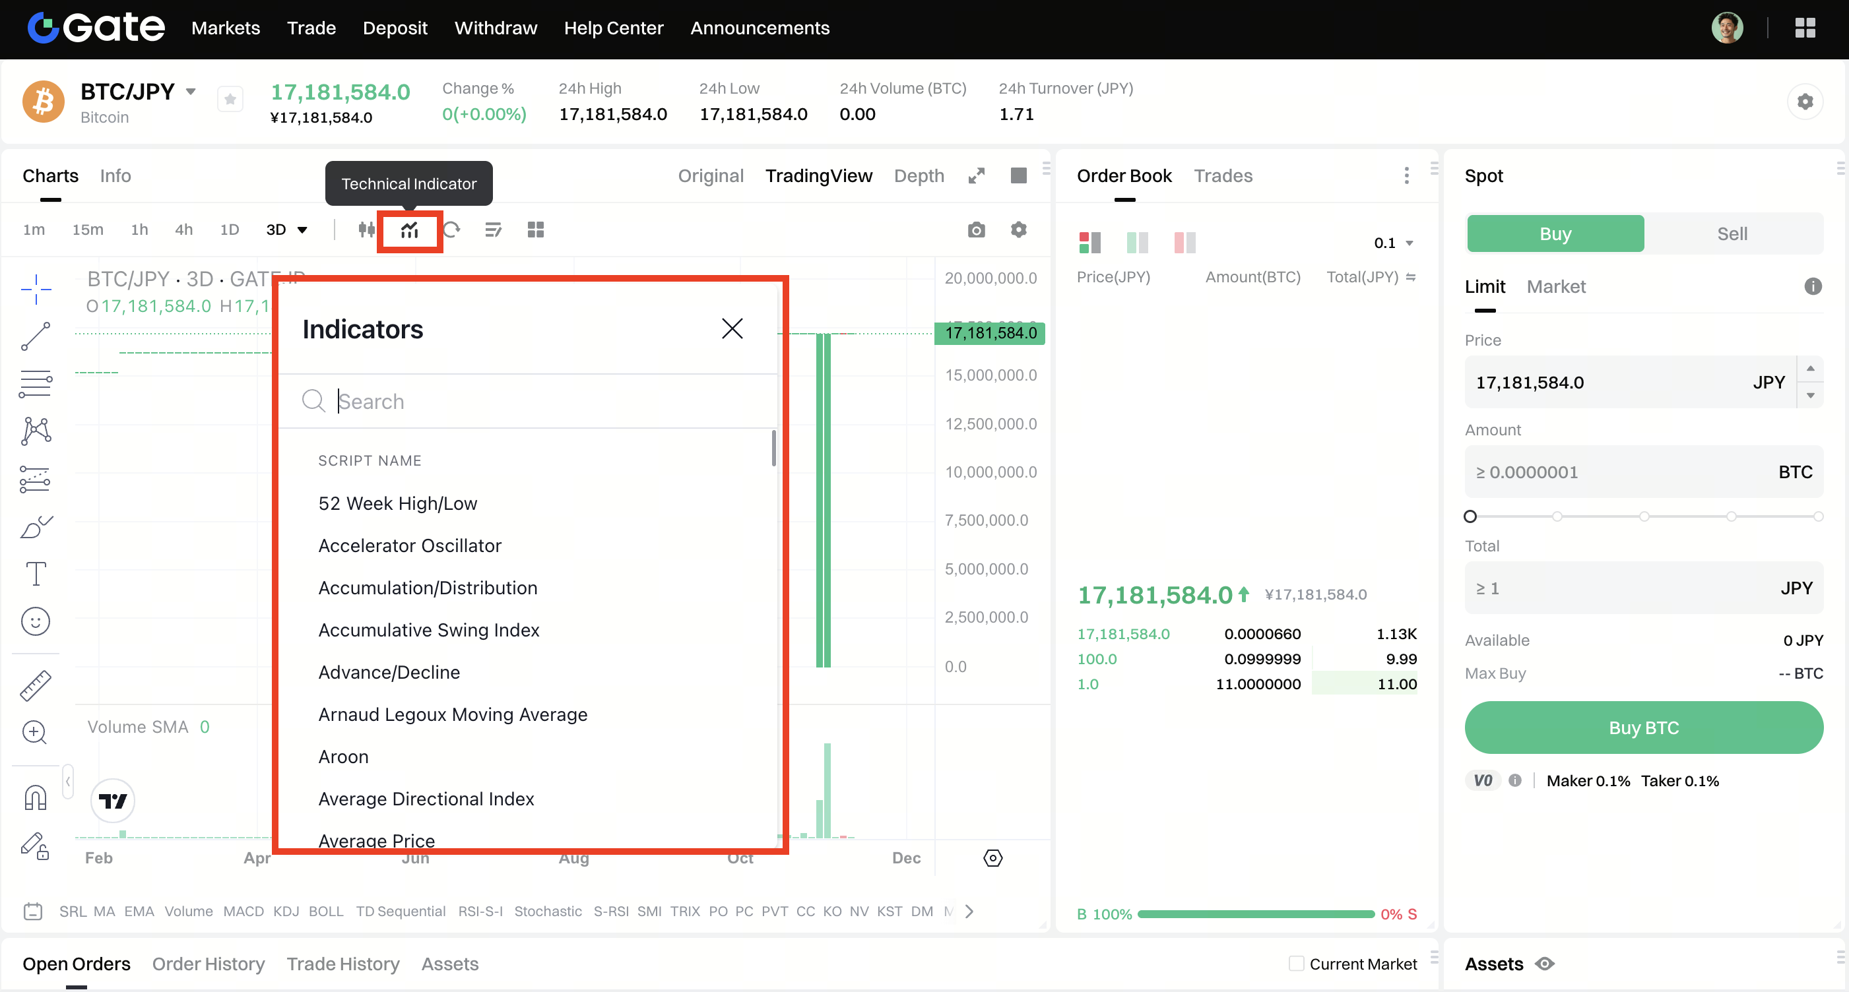The width and height of the screenshot is (1849, 992).
Task: Click the amount percentage slider handle
Action: [1470, 516]
